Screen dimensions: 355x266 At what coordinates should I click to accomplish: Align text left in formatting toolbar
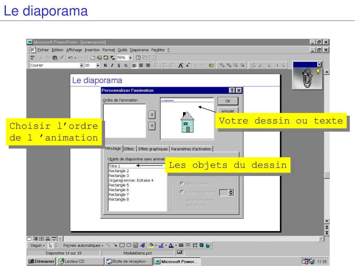[x=135, y=65]
